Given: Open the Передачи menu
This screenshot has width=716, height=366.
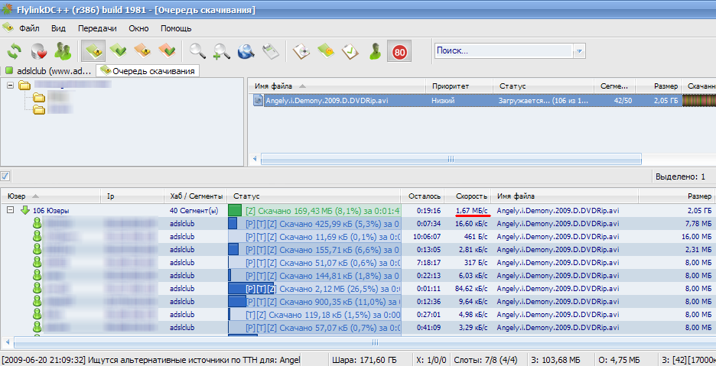Looking at the screenshot, I should pos(97,28).
